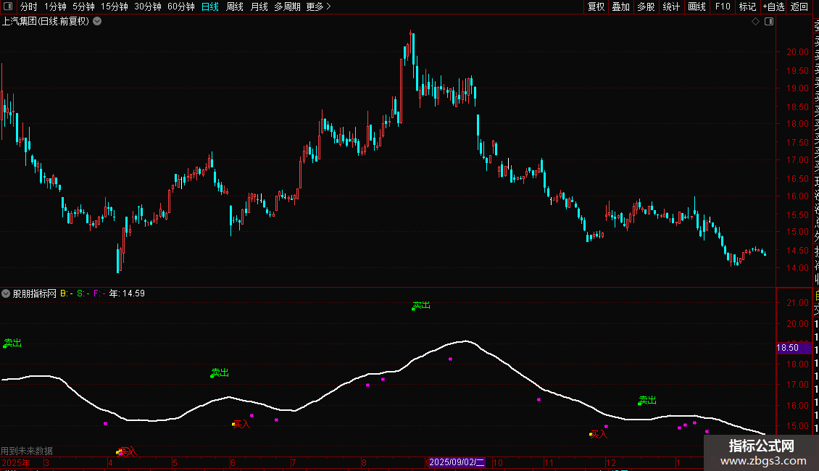Click the 叠加 overlay button
Image resolution: width=819 pixels, height=471 pixels.
[x=621, y=7]
